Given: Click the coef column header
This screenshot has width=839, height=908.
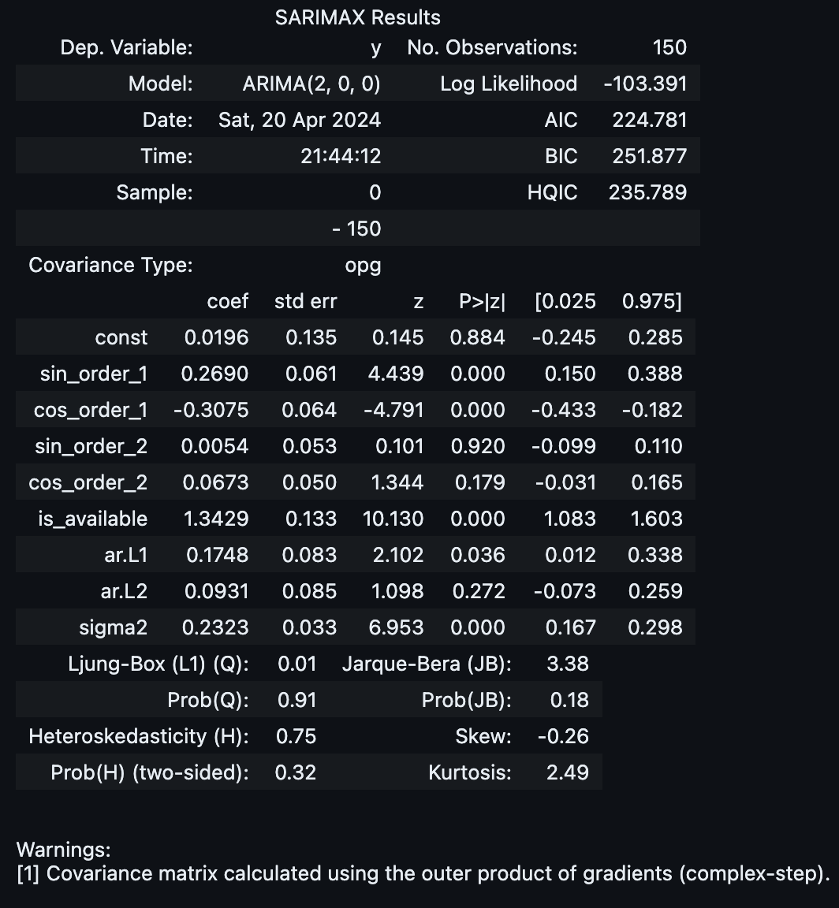Looking at the screenshot, I should [x=228, y=301].
